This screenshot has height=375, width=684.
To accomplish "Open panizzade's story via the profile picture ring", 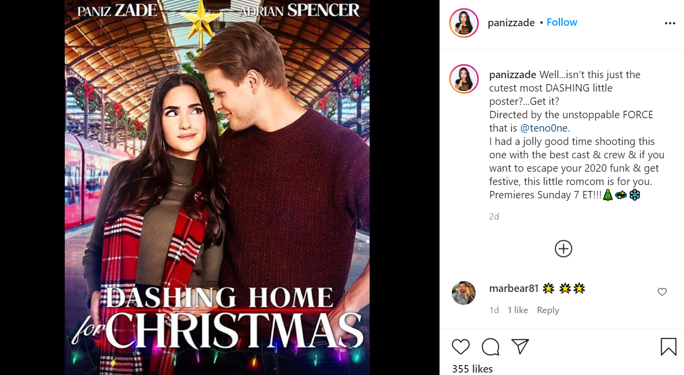I will coord(464,22).
